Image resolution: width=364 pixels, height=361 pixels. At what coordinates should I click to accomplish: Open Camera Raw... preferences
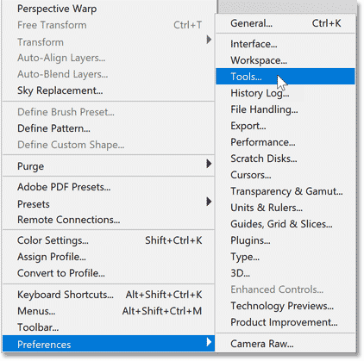[x=286, y=344]
